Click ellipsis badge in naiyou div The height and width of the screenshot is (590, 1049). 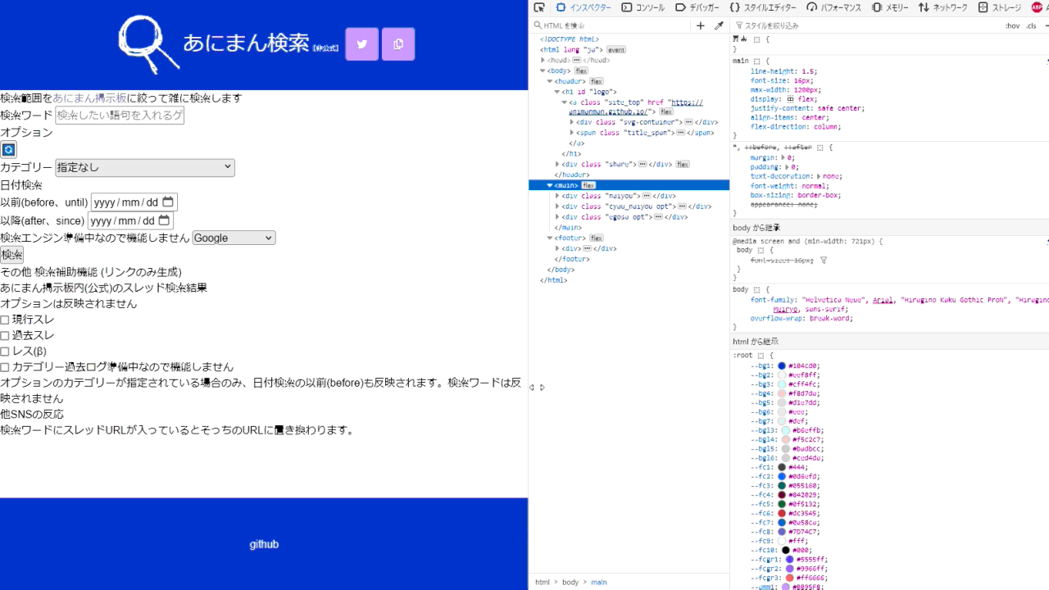[x=647, y=196]
